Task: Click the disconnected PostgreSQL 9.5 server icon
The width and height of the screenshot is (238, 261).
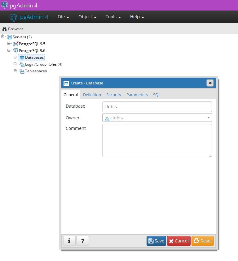Action: (16, 44)
